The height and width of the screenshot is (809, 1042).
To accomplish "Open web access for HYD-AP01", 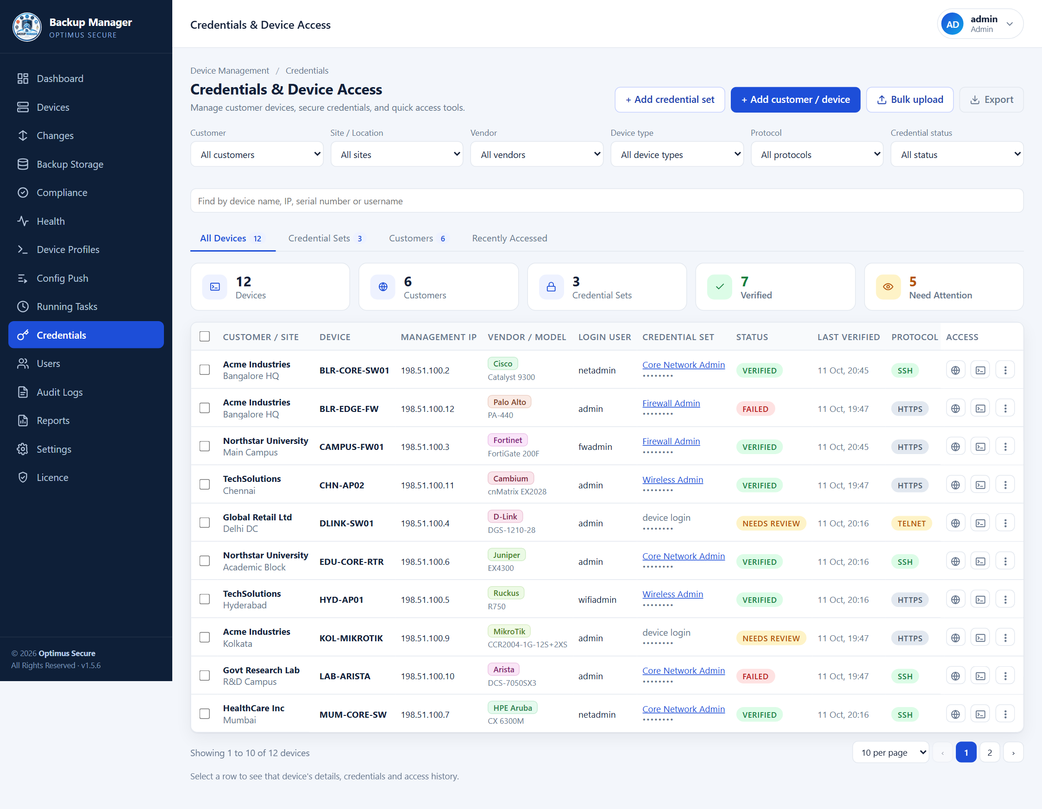I will point(955,600).
